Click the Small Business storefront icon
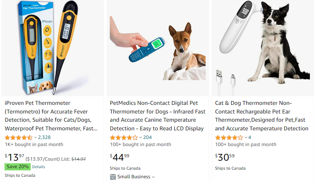This screenshot has width=314, height=182. click(x=113, y=177)
